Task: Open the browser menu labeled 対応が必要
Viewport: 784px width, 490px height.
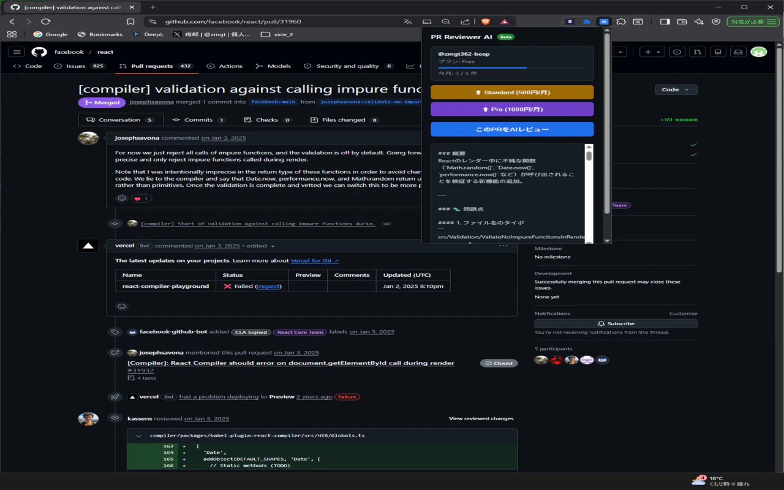Action: point(753,21)
